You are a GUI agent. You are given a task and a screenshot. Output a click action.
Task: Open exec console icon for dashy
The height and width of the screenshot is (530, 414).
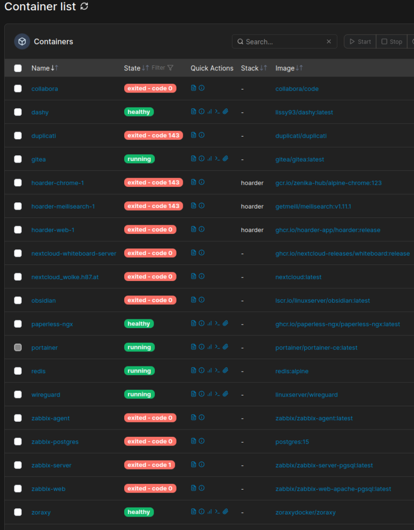(217, 112)
